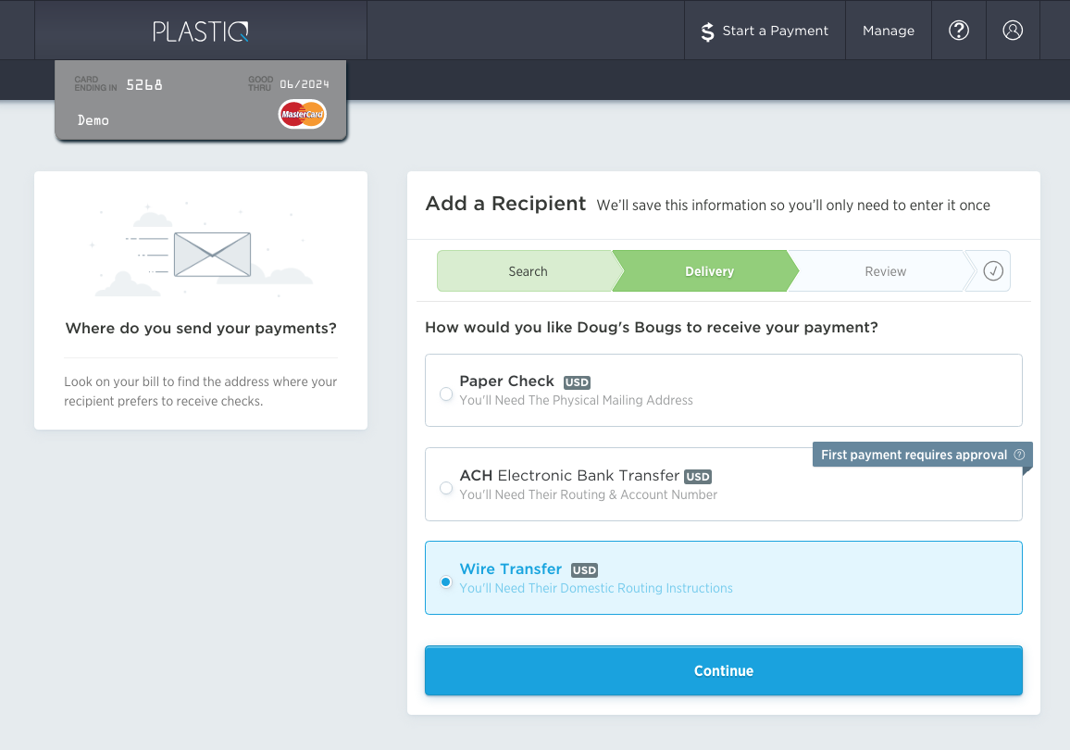1070x750 pixels.
Task: Click the Delivery step tab
Action: click(705, 271)
